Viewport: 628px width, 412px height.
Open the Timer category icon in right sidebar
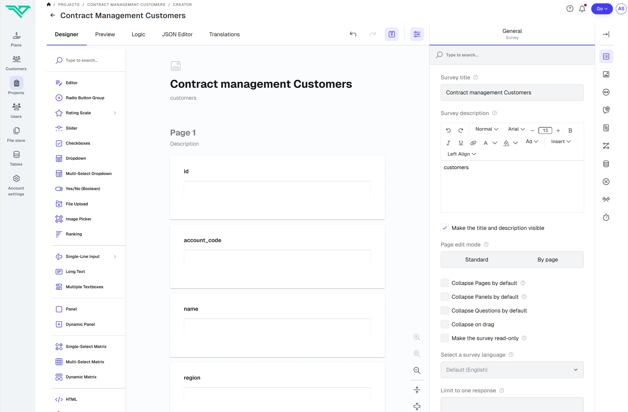click(x=606, y=217)
